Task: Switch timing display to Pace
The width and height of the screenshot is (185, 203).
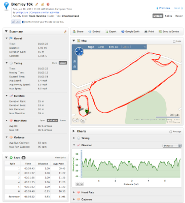Action: point(54,63)
